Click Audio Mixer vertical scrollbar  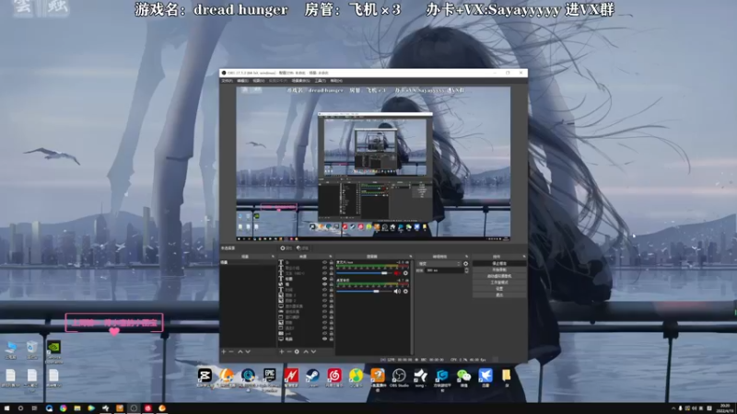(x=412, y=307)
